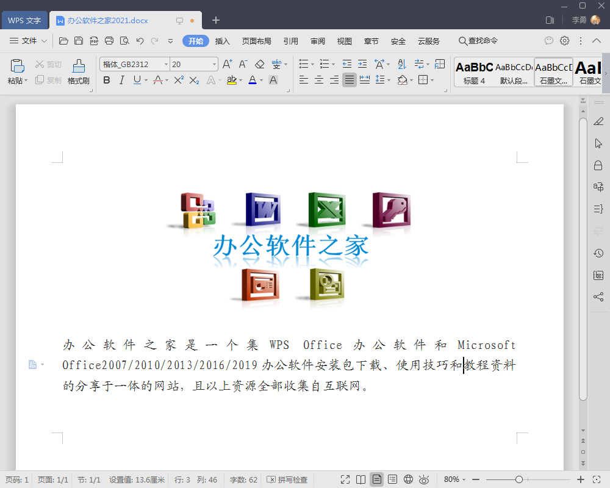Open the font size dropdown showing 20
Viewport: 610px width, 488px height.
coord(214,64)
